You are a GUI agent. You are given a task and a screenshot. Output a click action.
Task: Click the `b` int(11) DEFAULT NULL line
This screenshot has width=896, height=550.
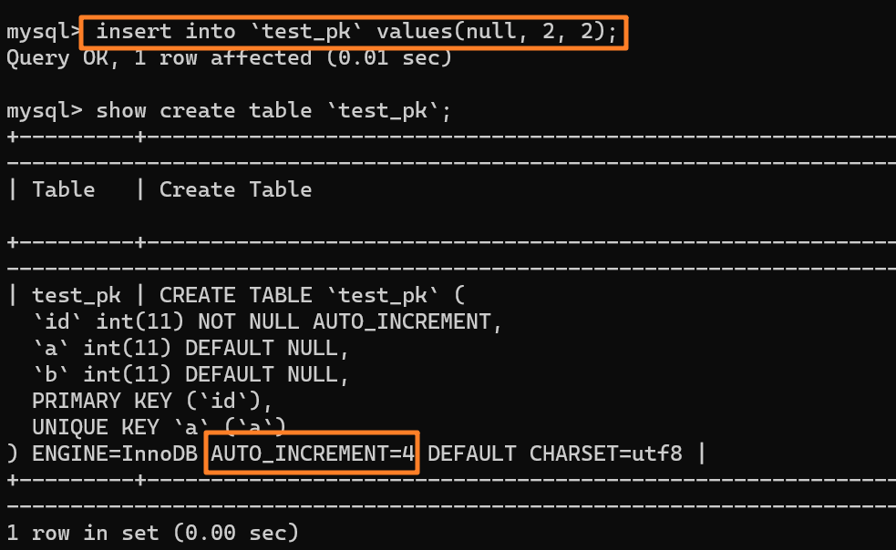[x=191, y=374]
